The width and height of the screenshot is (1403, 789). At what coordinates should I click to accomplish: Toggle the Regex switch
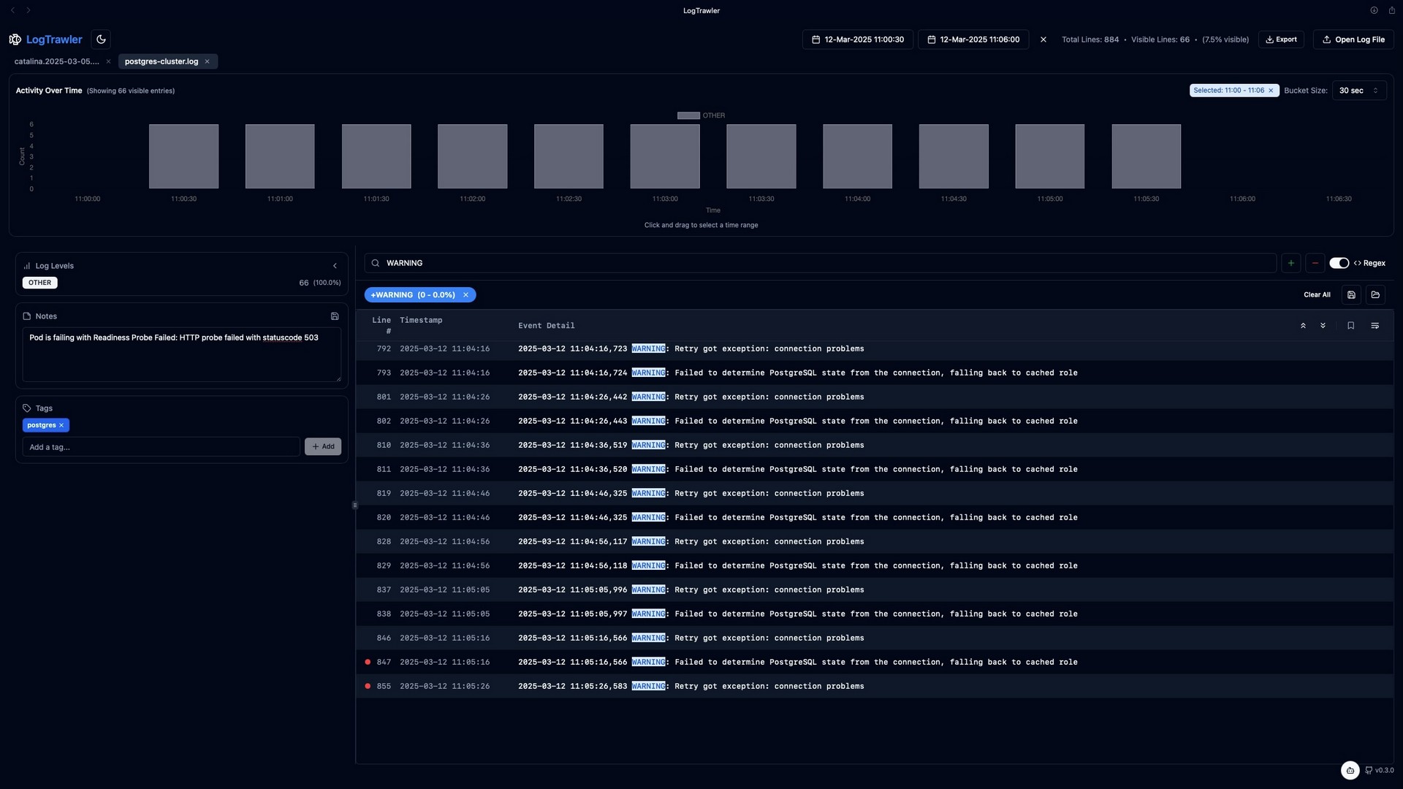[1339, 263]
